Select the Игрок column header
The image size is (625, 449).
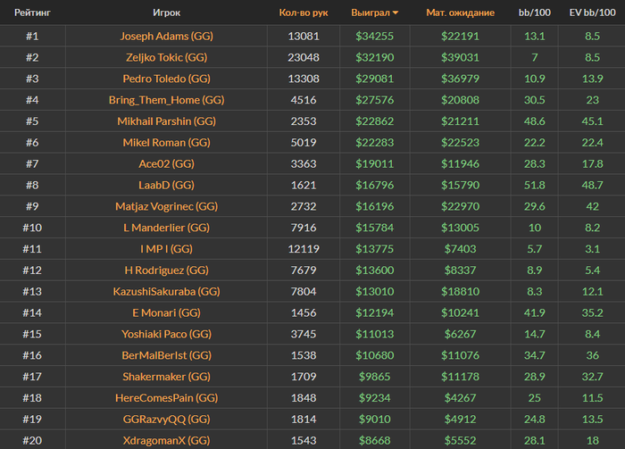click(x=166, y=12)
